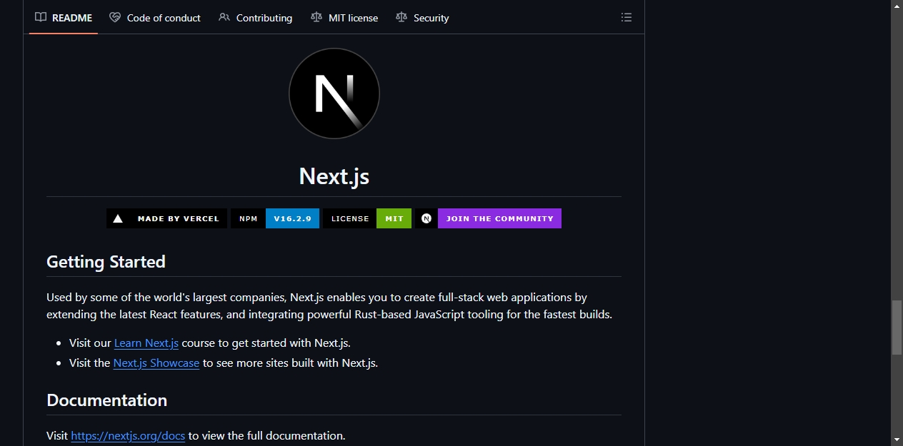
Task: Open the README outline menu icon
Action: click(x=627, y=18)
